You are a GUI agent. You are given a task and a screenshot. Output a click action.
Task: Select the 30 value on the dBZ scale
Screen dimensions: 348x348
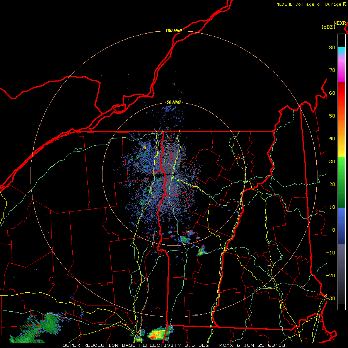pos(332,162)
